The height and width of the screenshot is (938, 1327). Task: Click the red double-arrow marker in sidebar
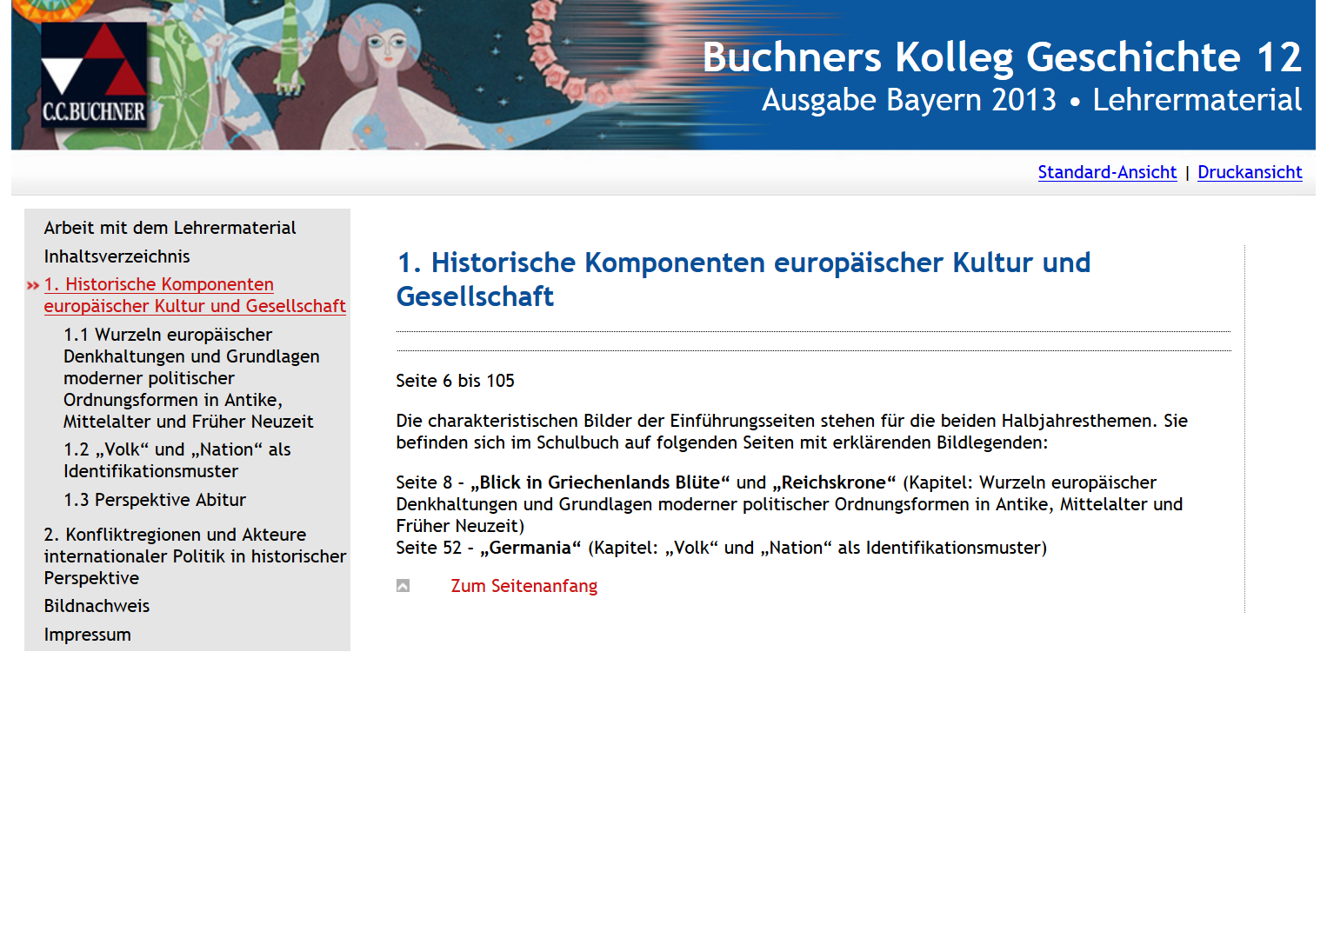33,285
